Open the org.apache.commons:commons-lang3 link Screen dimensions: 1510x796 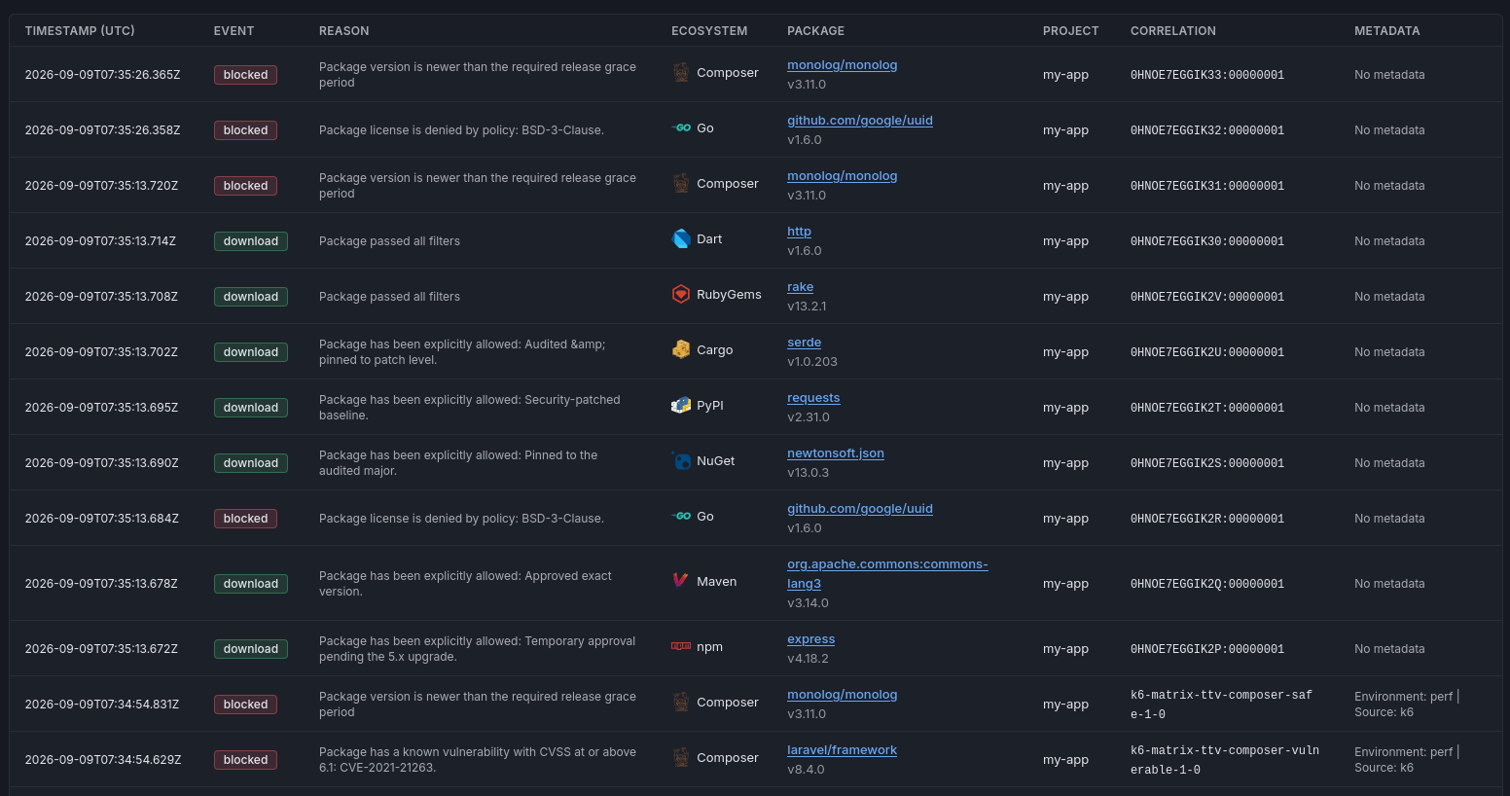tap(887, 574)
